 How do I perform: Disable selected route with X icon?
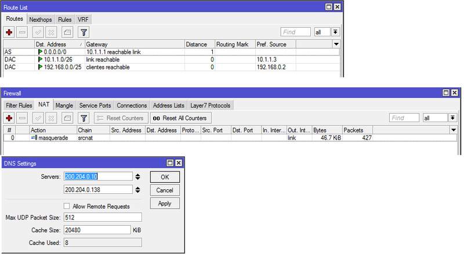click(51, 32)
